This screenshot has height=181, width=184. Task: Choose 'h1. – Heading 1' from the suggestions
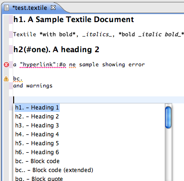point(37,108)
